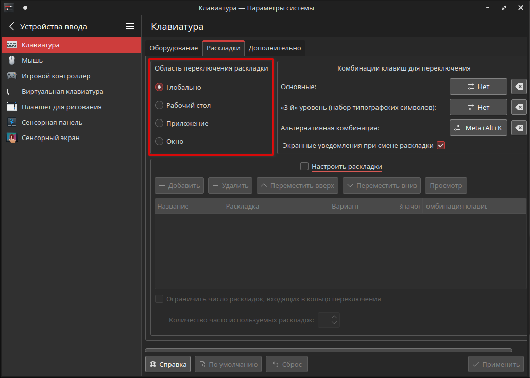Image resolution: width=530 pixels, height=378 pixels.
Task: Open Планшет для рисования settings
Action: click(71, 107)
